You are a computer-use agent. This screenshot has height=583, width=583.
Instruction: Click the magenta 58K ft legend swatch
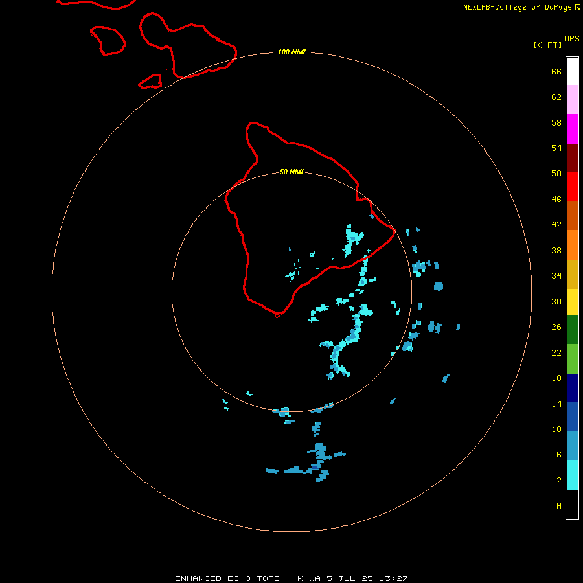point(572,129)
